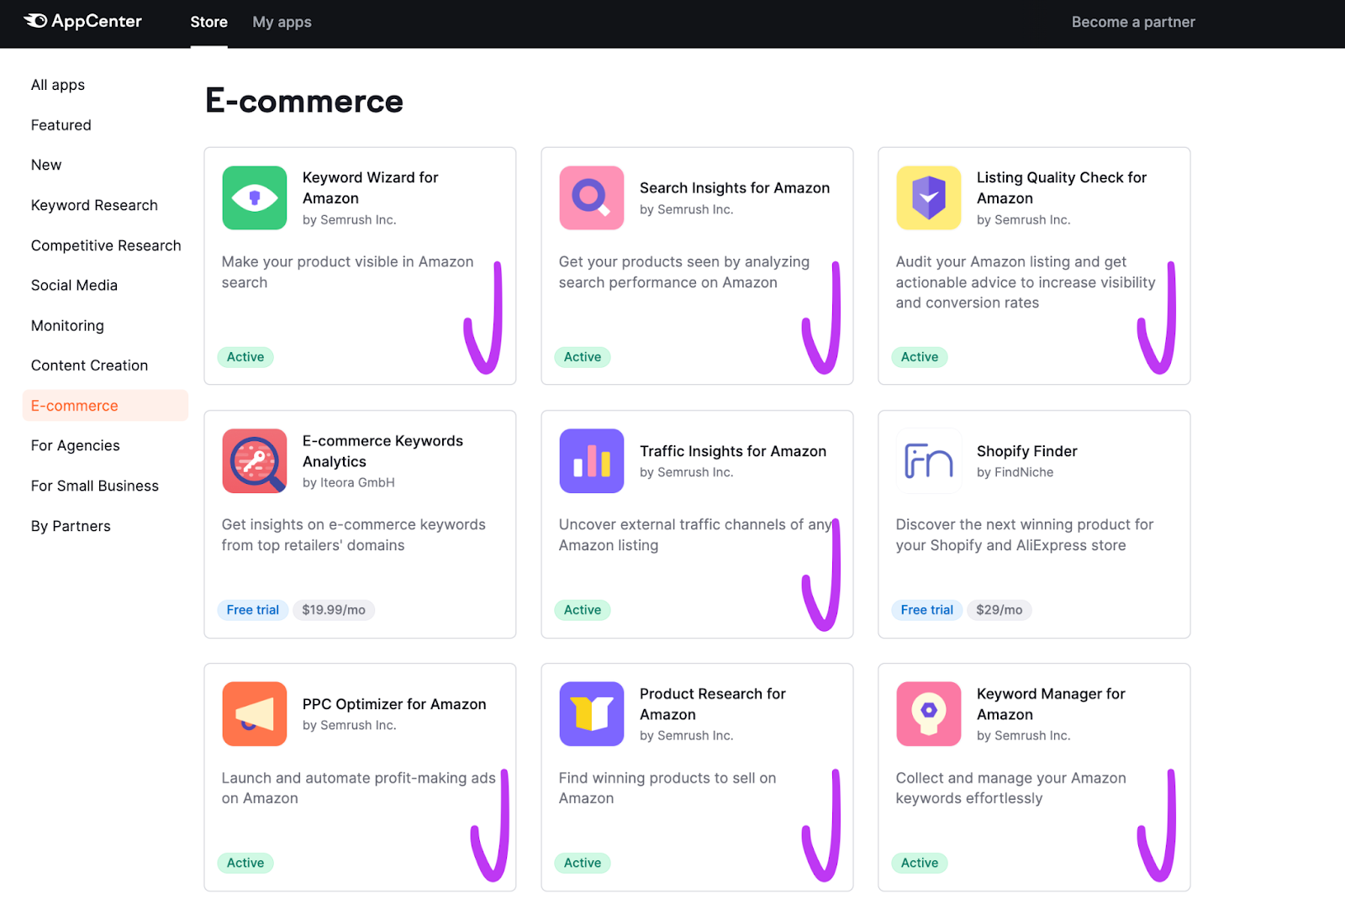Go to Keyword Research category
This screenshot has width=1345, height=899.
click(x=94, y=205)
